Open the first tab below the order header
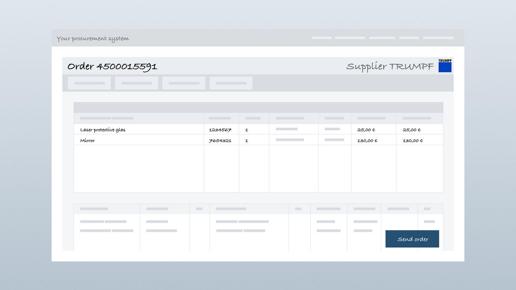Image resolution: width=516 pixels, height=290 pixels. coord(89,83)
